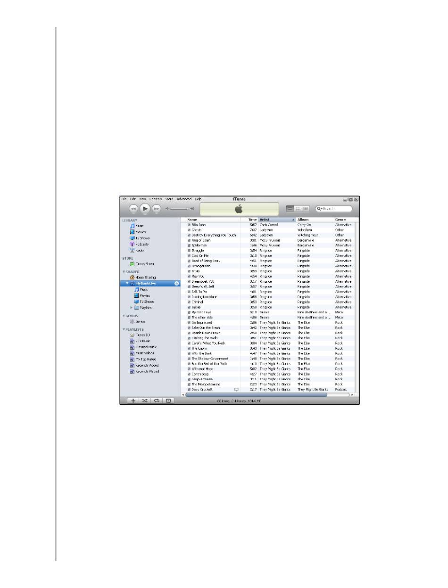The height and width of the screenshot is (588, 448).
Task: Toggle shuffle mode
Action: [145, 401]
